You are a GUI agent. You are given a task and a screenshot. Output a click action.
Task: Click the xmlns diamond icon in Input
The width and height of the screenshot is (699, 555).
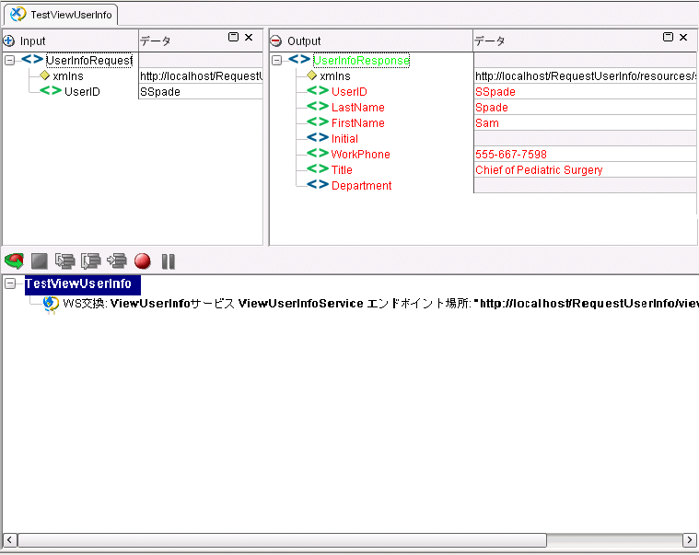[x=44, y=75]
